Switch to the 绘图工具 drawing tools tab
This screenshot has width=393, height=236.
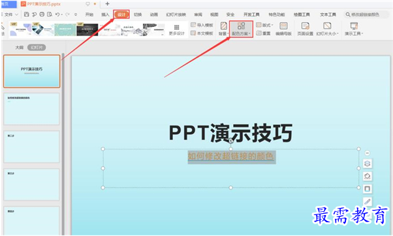pos(302,14)
